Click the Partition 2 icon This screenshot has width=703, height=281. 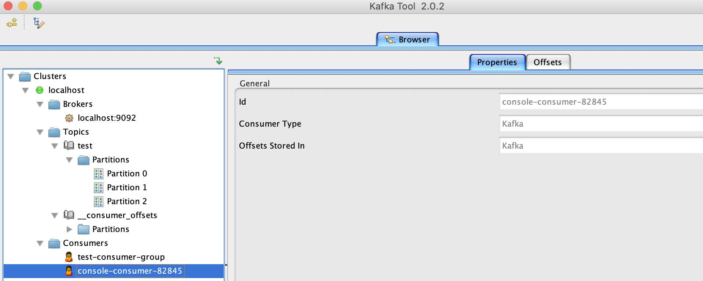click(99, 201)
